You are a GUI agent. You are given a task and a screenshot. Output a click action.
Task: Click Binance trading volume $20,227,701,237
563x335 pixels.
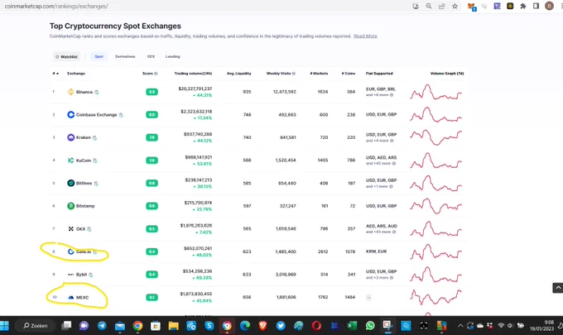[195, 89]
